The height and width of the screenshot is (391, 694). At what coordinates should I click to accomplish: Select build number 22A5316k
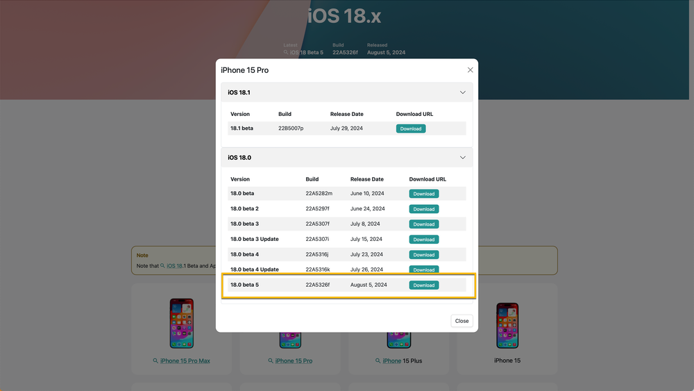317,269
